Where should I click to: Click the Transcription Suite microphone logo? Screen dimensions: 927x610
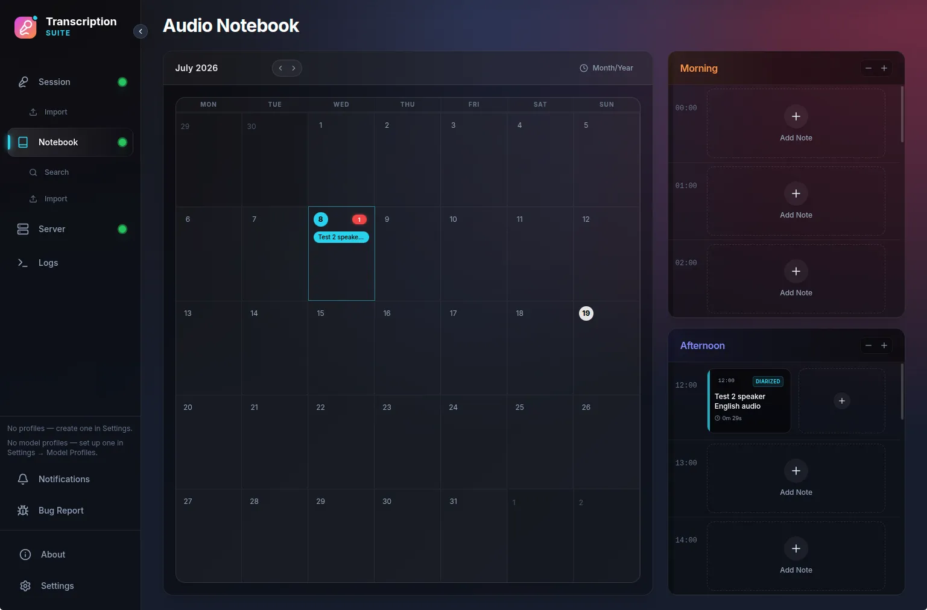point(25,27)
